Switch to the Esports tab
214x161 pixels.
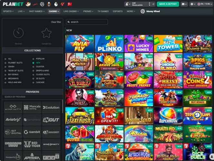[x=118, y=11]
